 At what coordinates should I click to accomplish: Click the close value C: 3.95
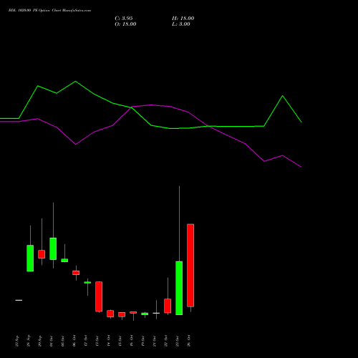pos(124,19)
